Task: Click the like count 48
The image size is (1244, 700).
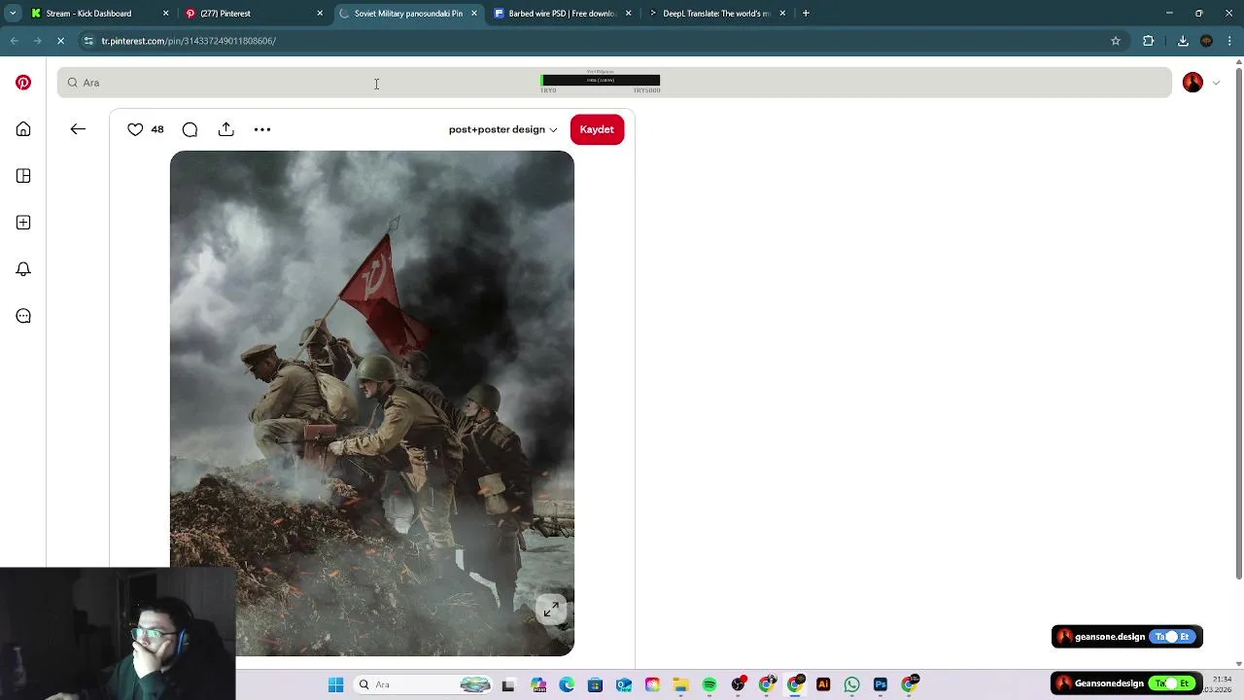Action: [157, 129]
